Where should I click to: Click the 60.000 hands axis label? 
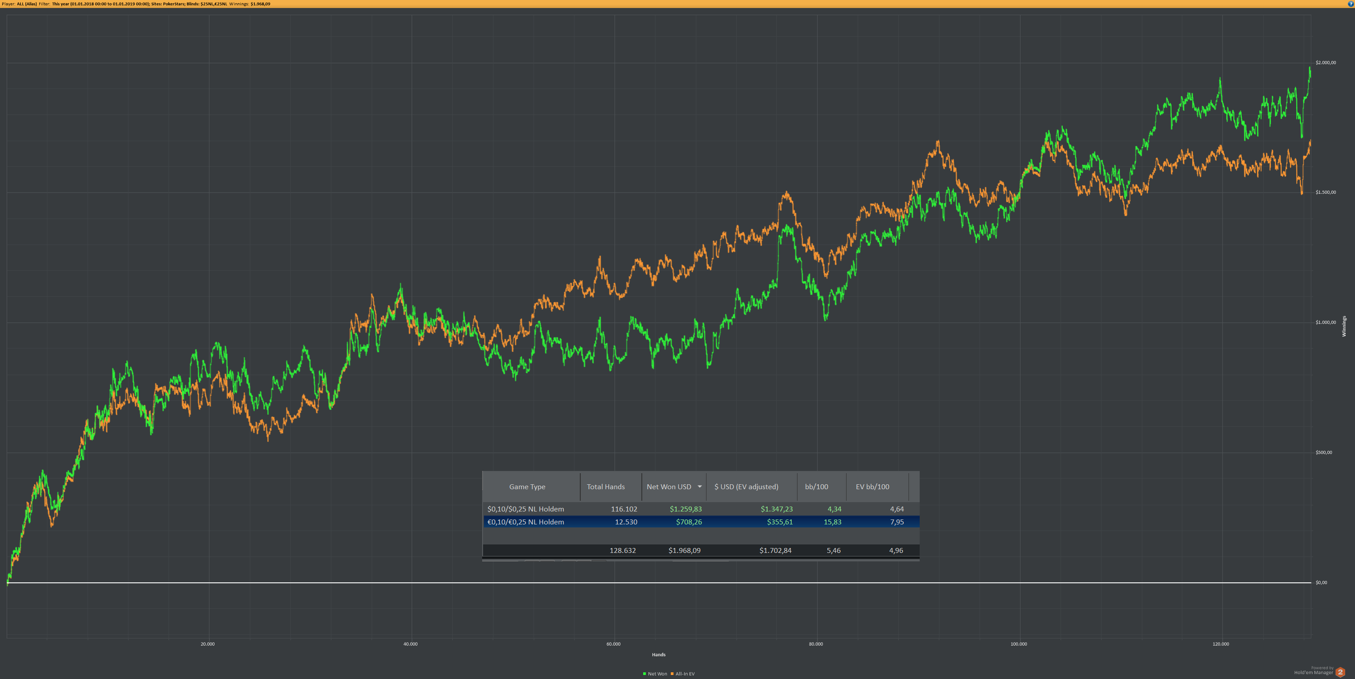click(x=613, y=644)
